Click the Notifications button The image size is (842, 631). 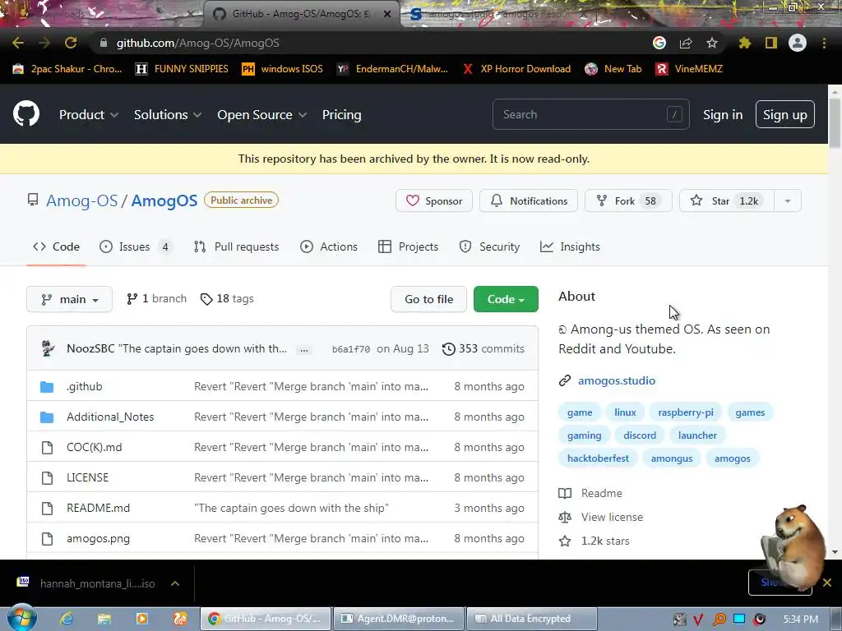529,200
